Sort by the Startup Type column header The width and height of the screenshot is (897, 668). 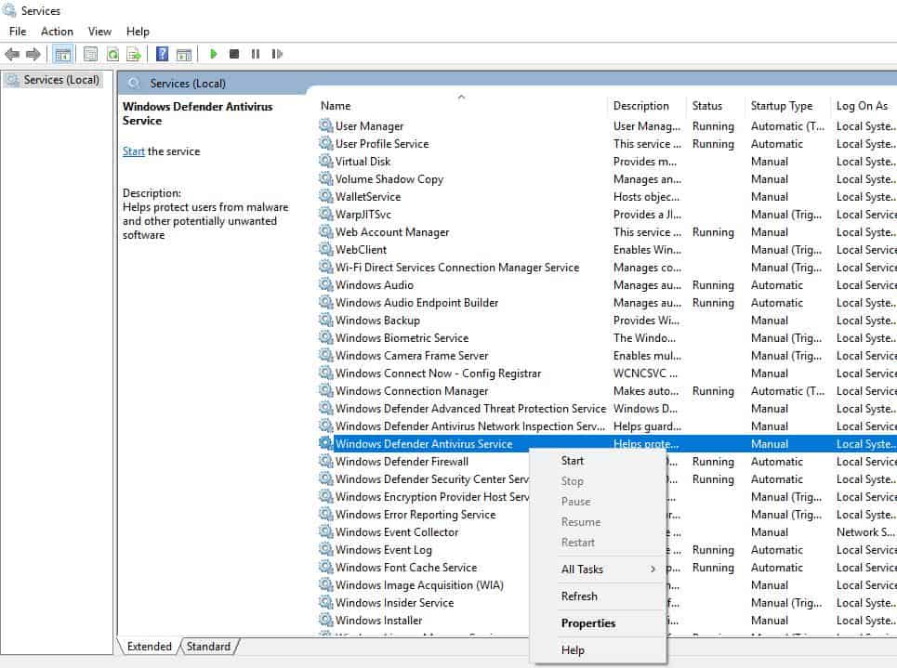coord(781,106)
